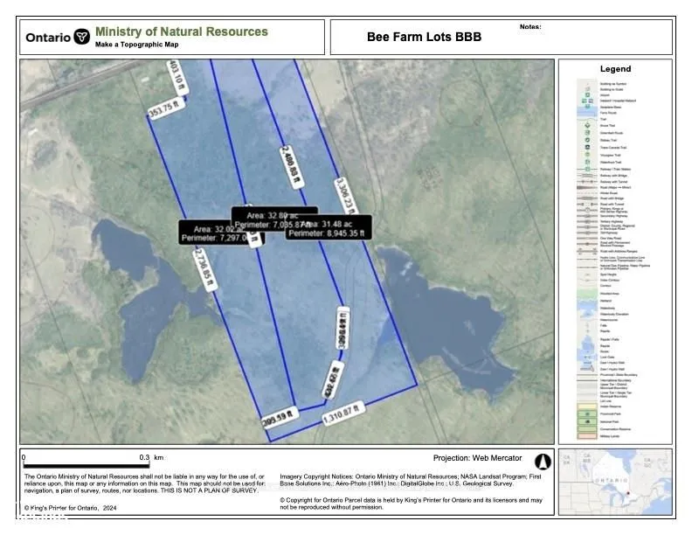Image resolution: width=692 pixels, height=535 pixels.
Task: Click the 'Make a Topographic Map' text
Action: (137, 45)
